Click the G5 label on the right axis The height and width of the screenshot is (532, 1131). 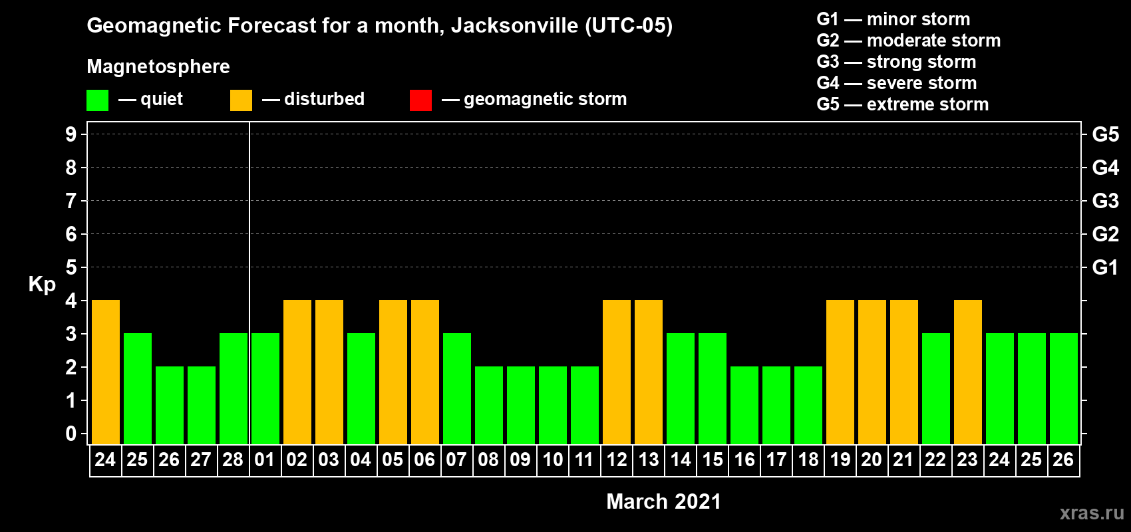pos(1106,134)
